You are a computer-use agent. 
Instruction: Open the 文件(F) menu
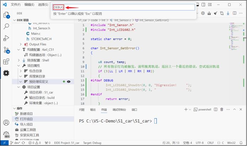pos(16,5)
